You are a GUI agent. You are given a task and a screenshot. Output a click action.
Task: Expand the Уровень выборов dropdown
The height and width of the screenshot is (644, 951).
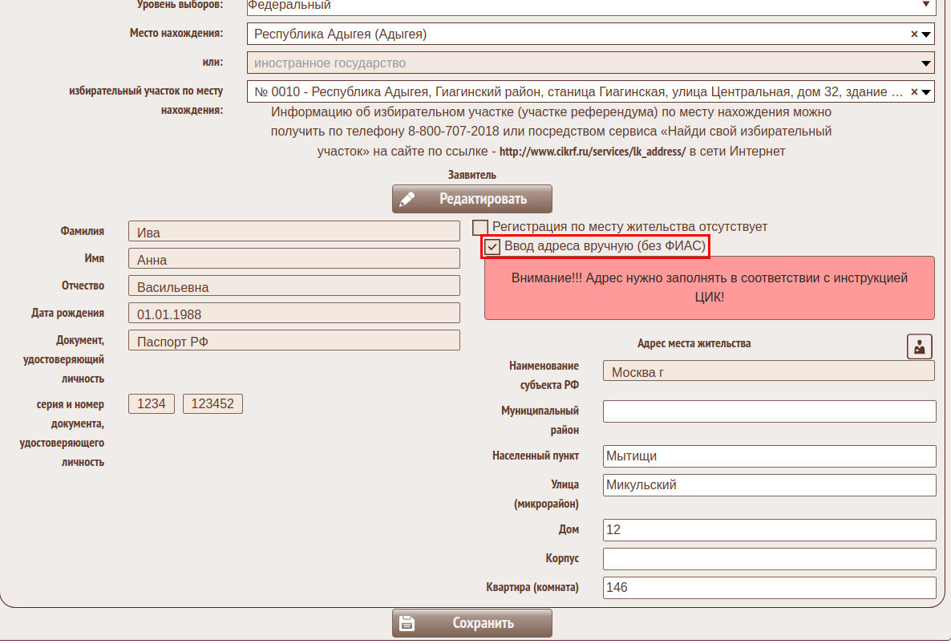pyautogui.click(x=926, y=5)
